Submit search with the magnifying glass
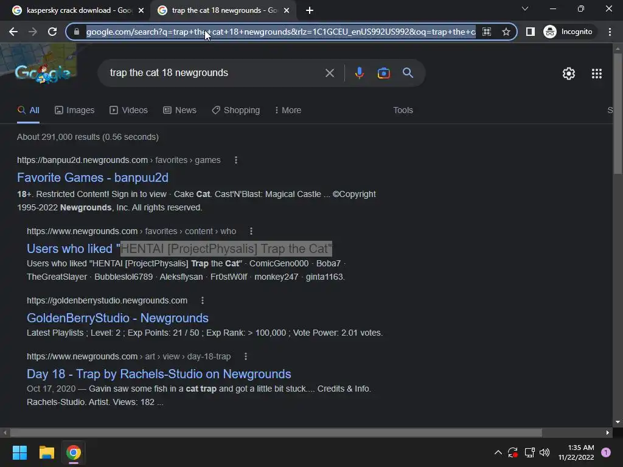Screen dimensions: 623x467 [x=408, y=73]
